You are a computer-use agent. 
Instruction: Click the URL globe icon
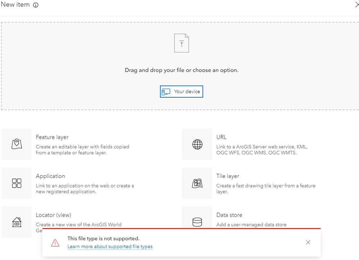pos(197,144)
